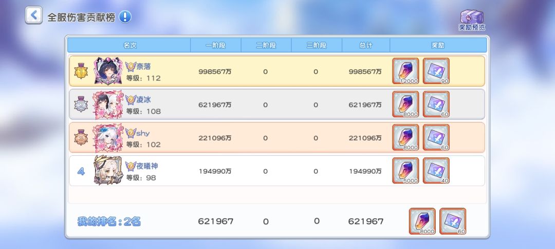The image size is (555, 249).
Task: Tap the gold rank 1 medal
Action: pos(81,71)
